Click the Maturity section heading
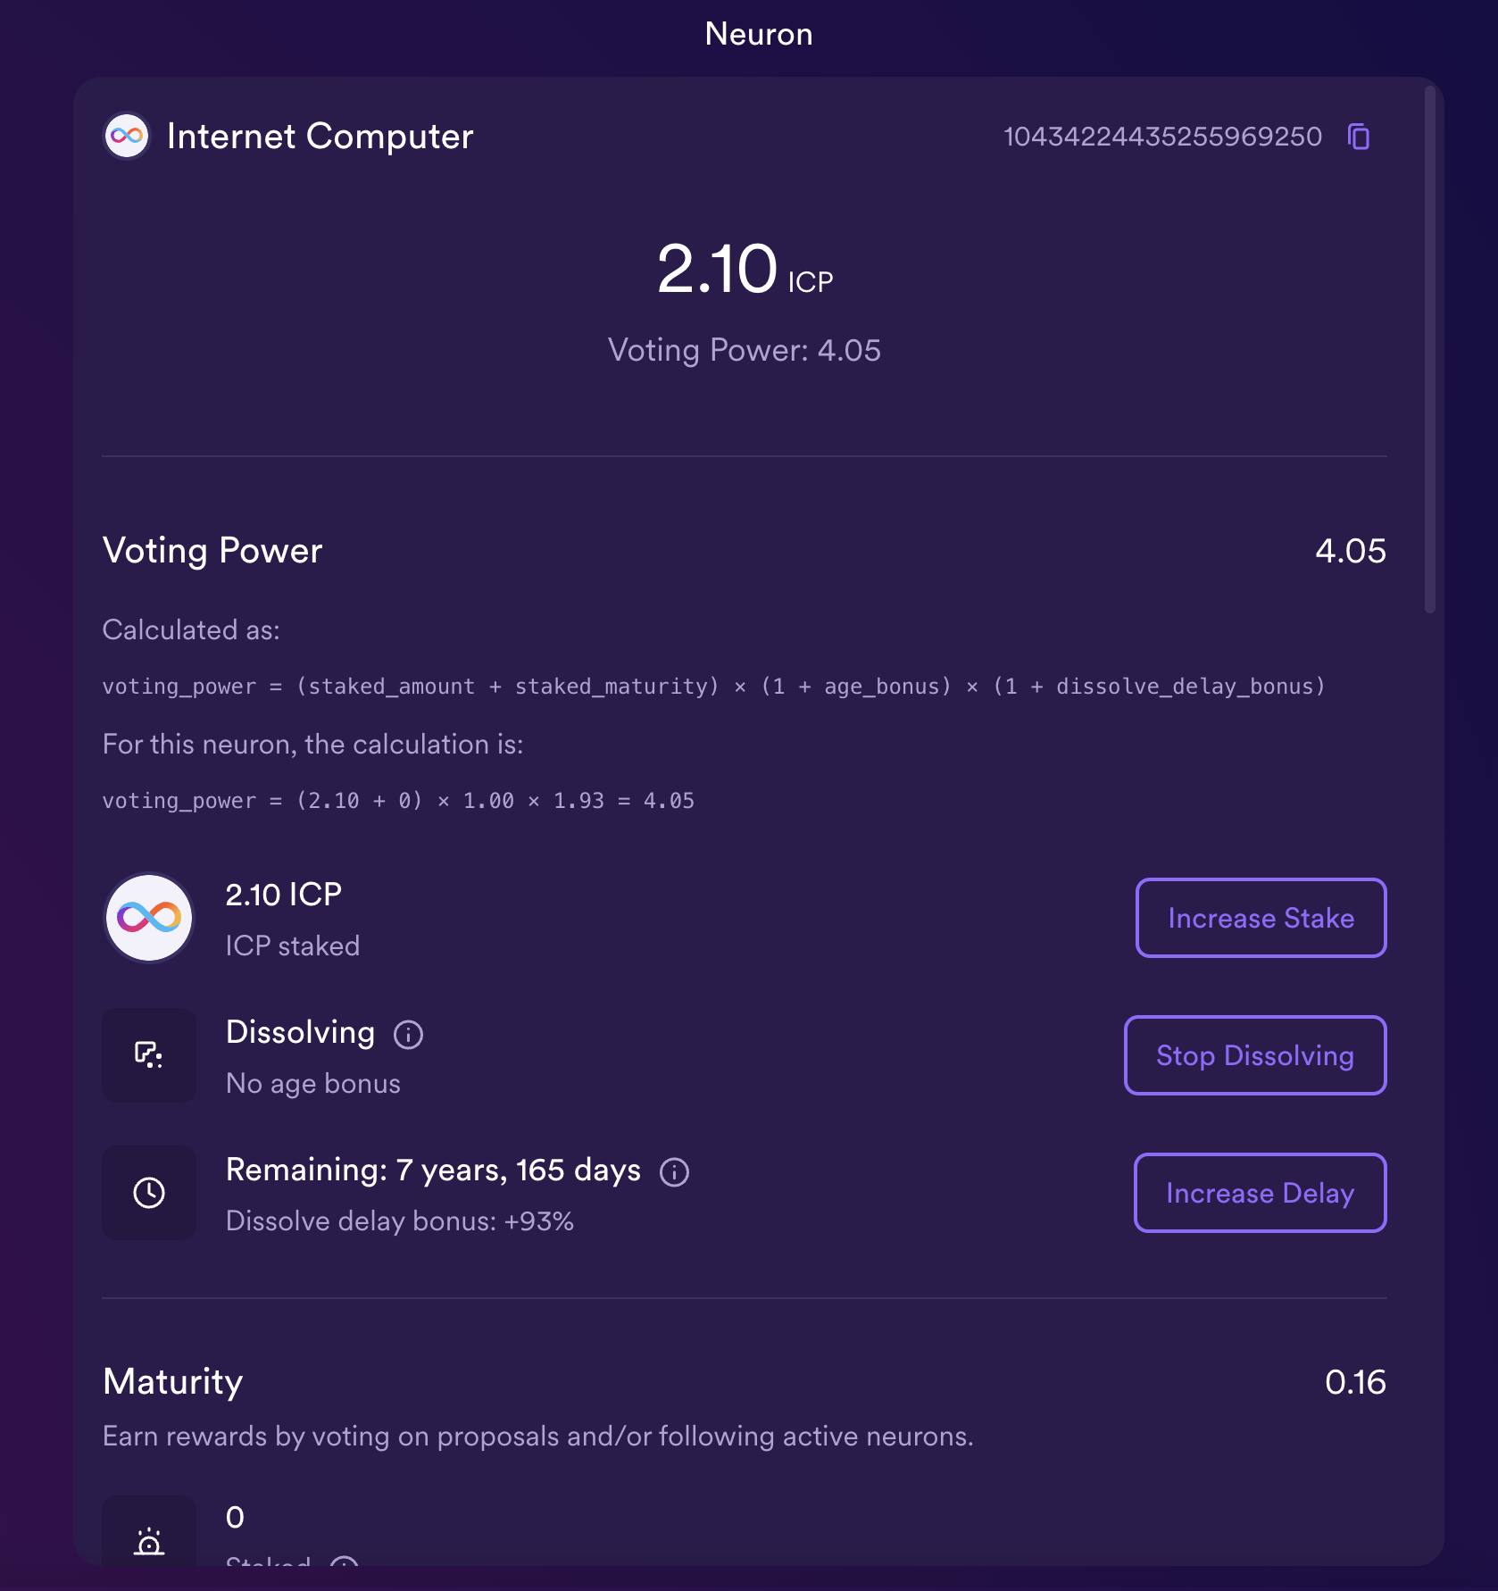The height and width of the screenshot is (1591, 1498). click(173, 1381)
